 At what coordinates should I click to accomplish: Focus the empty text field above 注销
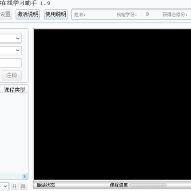pos(11,63)
